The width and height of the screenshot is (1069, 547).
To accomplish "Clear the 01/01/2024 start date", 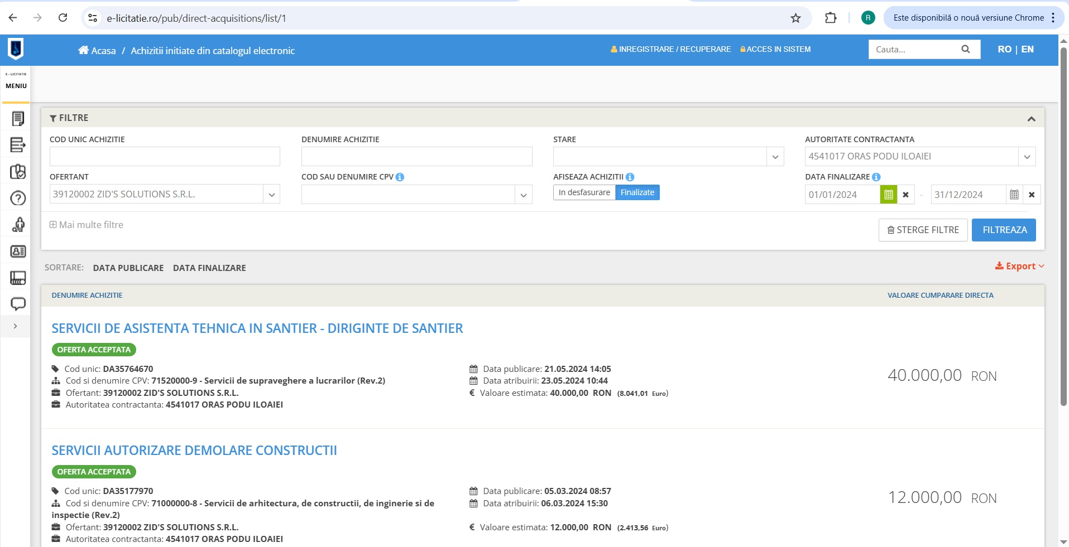I will click(x=905, y=195).
